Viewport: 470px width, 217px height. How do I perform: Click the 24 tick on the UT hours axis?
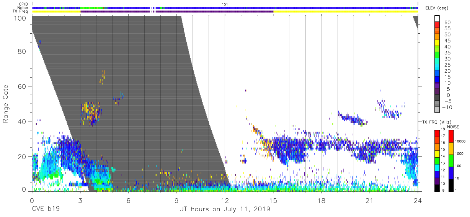418,200
